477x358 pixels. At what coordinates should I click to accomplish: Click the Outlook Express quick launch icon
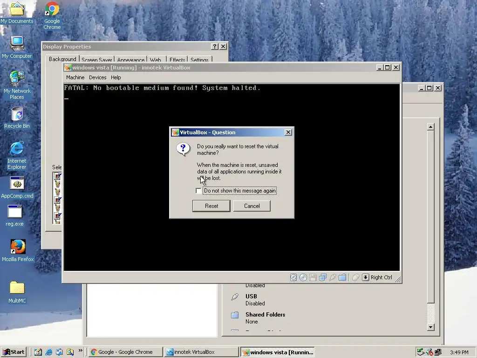(59, 352)
